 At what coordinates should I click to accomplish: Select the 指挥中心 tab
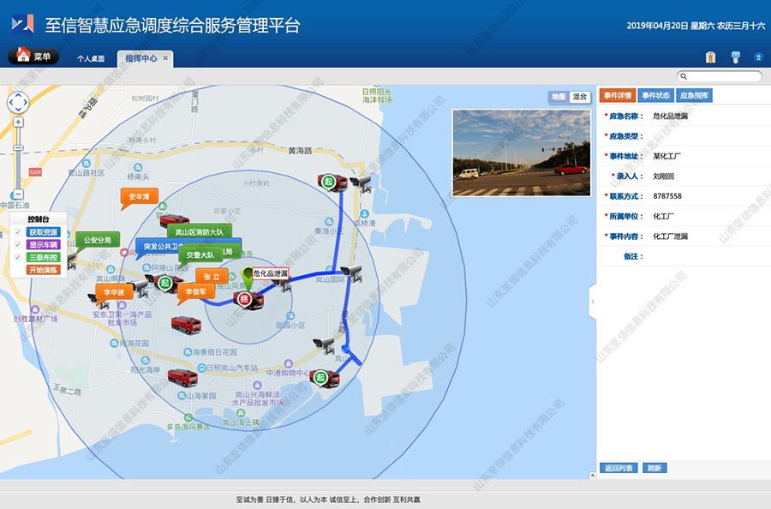[x=141, y=58]
